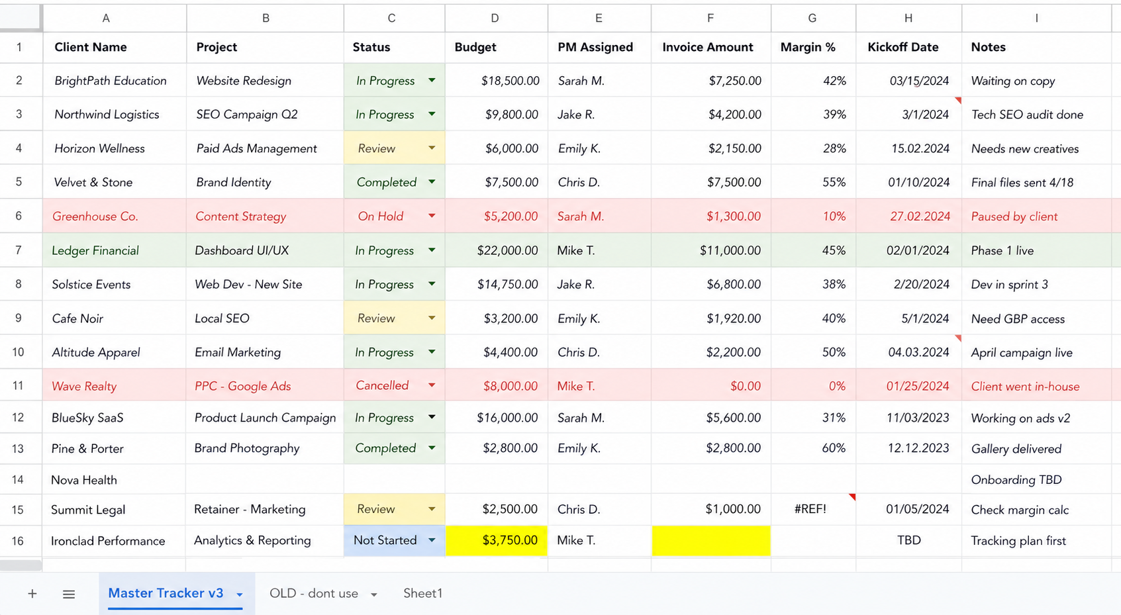This screenshot has width=1121, height=615.
Task: Open Master Tracker v3 tab menu arrow
Action: point(240,594)
